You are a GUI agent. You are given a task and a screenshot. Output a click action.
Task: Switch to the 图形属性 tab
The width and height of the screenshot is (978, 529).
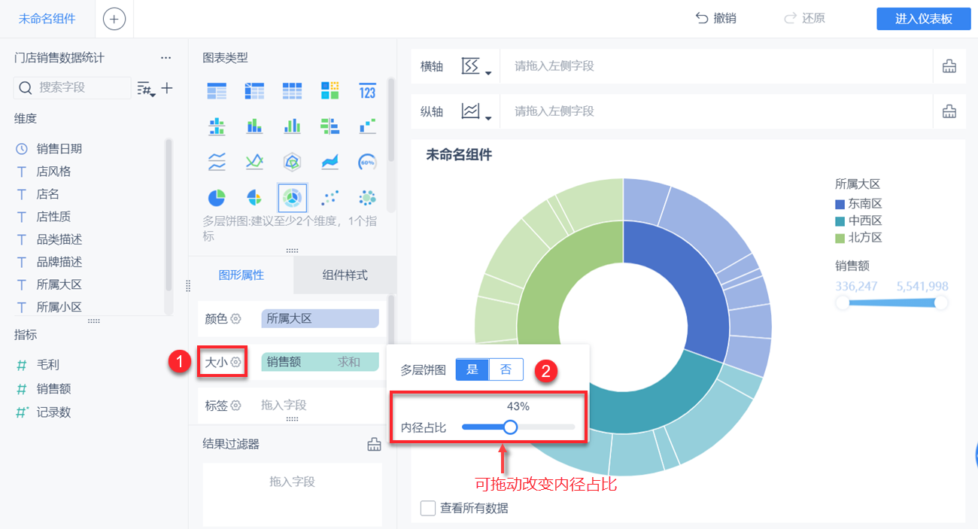point(241,275)
